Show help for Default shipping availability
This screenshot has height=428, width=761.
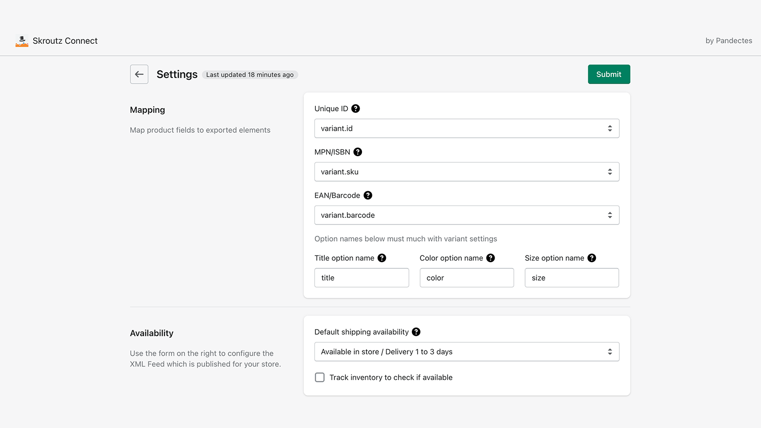point(416,332)
